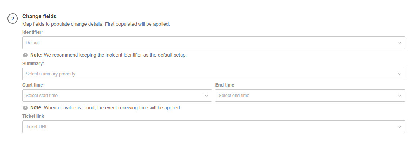Expand the Start time dropdown chevron
412x142 pixels.
(x=207, y=96)
